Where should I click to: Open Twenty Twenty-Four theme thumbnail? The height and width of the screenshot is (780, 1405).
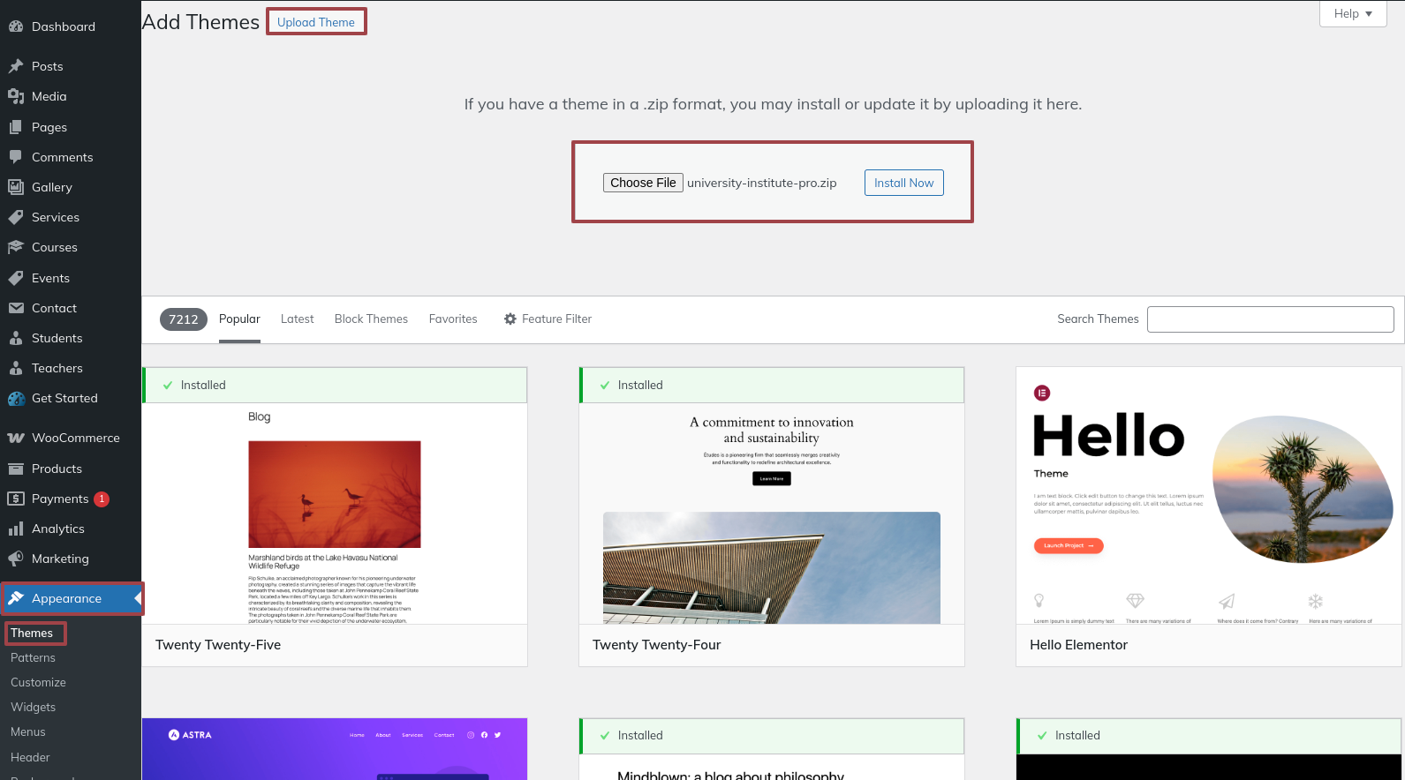tap(772, 514)
